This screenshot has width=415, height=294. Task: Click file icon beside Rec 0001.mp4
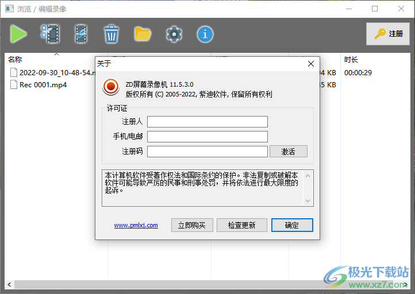click(13, 84)
